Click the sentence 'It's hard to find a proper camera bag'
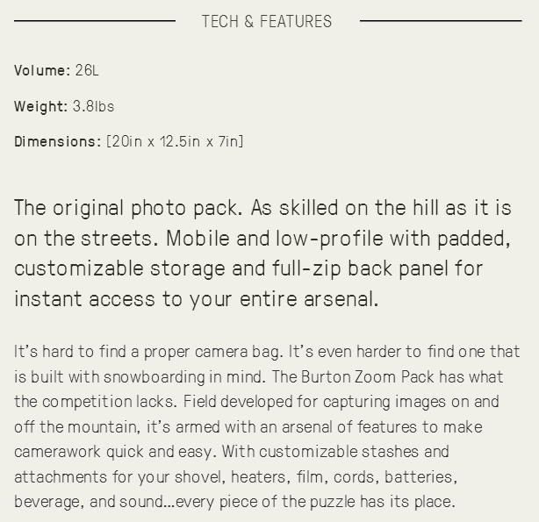 (x=147, y=352)
